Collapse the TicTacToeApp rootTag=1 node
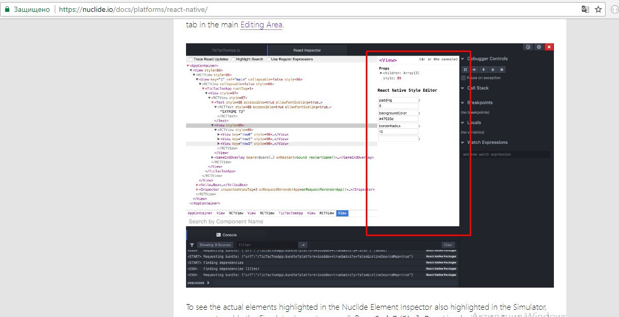The width and height of the screenshot is (619, 317). pos(203,89)
